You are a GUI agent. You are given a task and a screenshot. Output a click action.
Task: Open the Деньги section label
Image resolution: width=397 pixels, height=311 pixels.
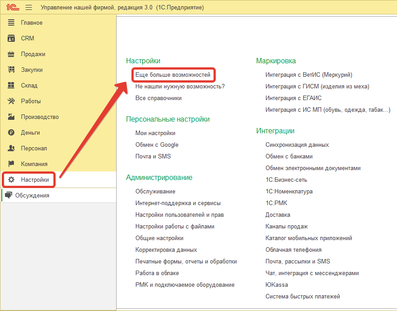31,133
